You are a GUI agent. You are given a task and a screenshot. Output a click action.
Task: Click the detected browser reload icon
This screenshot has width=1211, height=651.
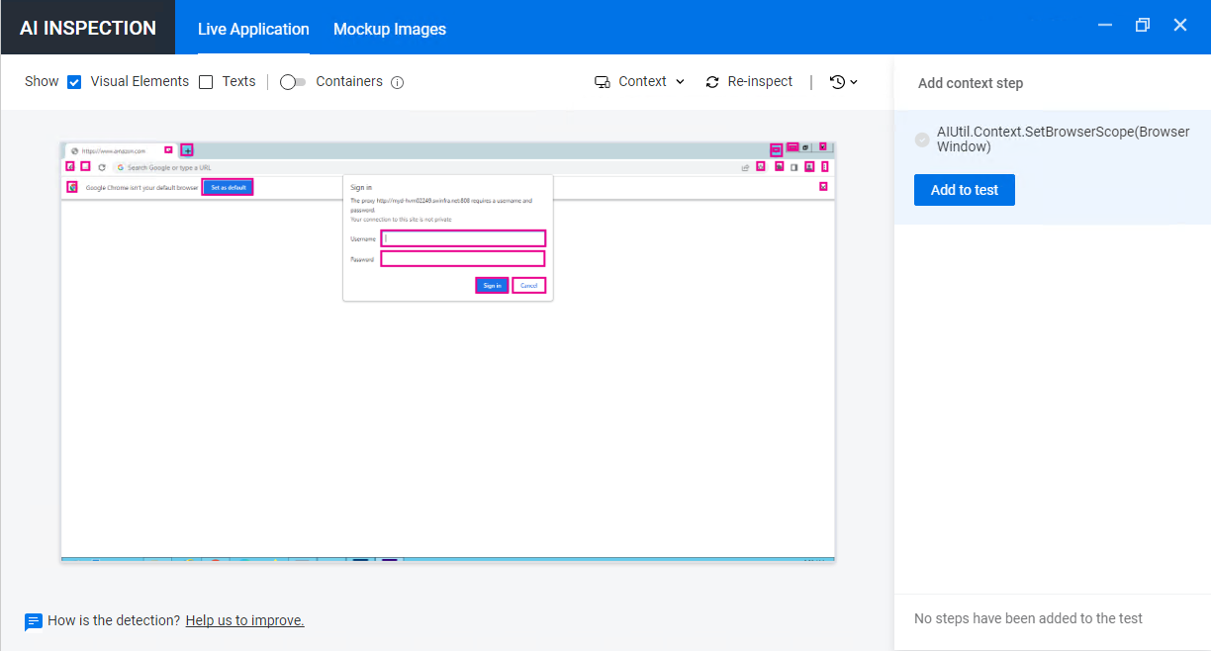coord(101,167)
